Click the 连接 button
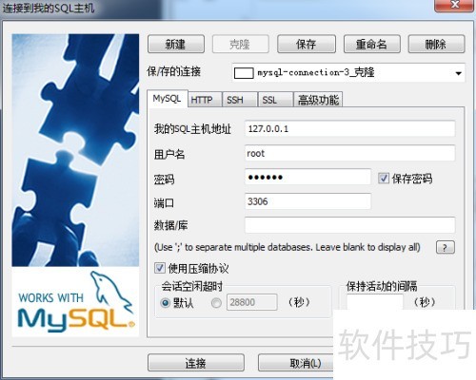Image resolution: width=476 pixels, height=380 pixels. tap(196, 363)
